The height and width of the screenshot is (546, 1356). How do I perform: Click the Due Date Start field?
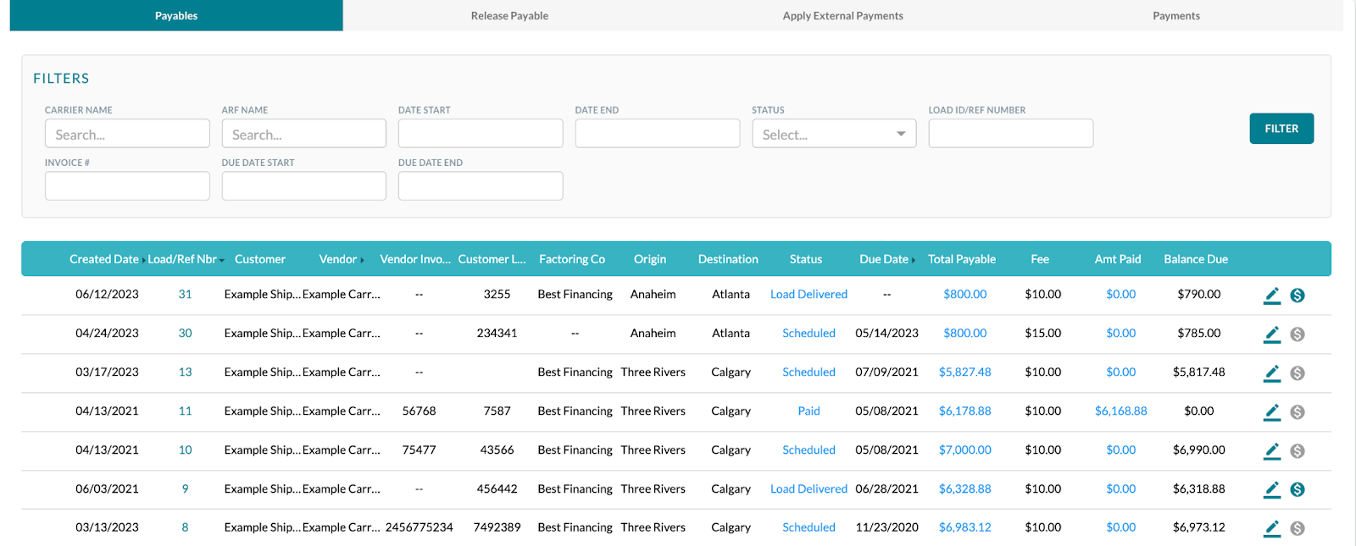pos(303,186)
